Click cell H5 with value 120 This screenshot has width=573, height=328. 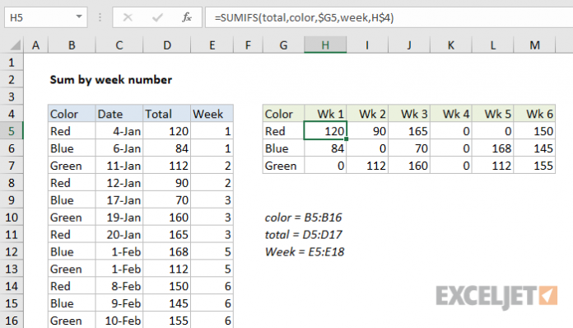325,131
